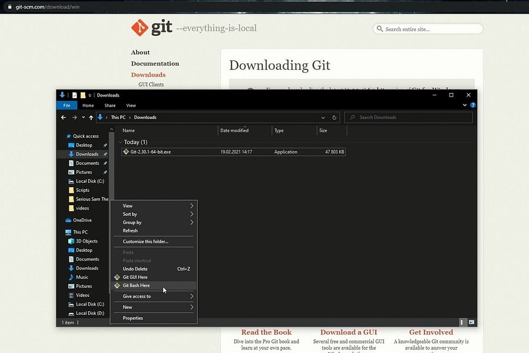
Task: Click the Search Downloads input field
Action: coord(409,117)
